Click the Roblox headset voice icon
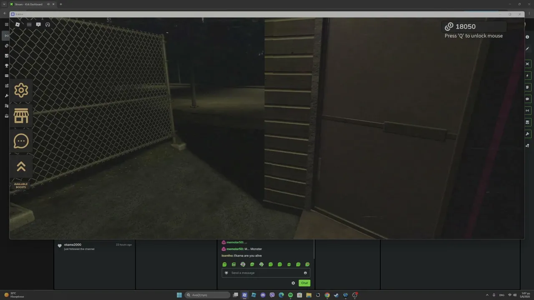This screenshot has width=534, height=300. 48,25
